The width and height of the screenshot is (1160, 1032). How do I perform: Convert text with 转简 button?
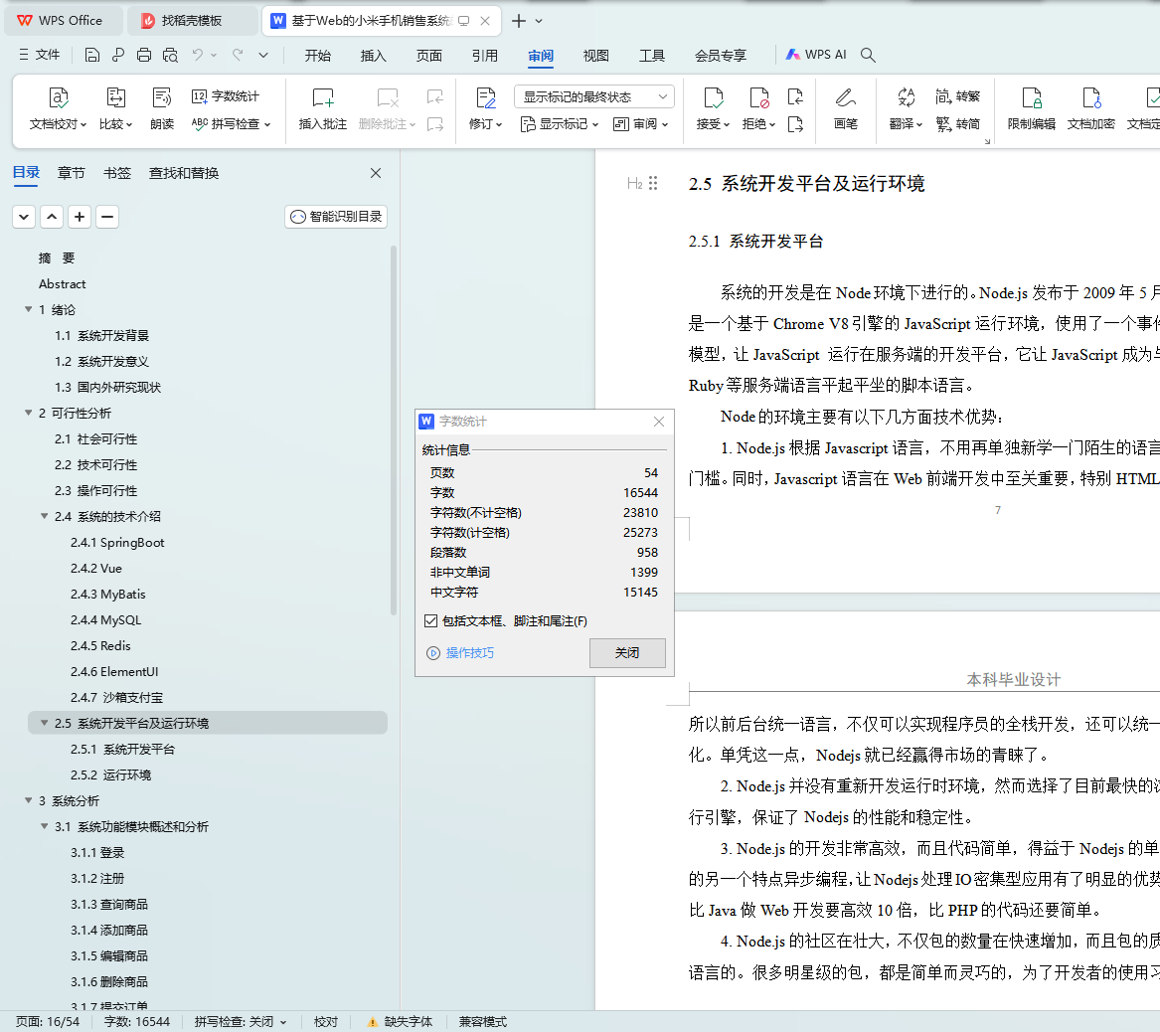pos(958,123)
